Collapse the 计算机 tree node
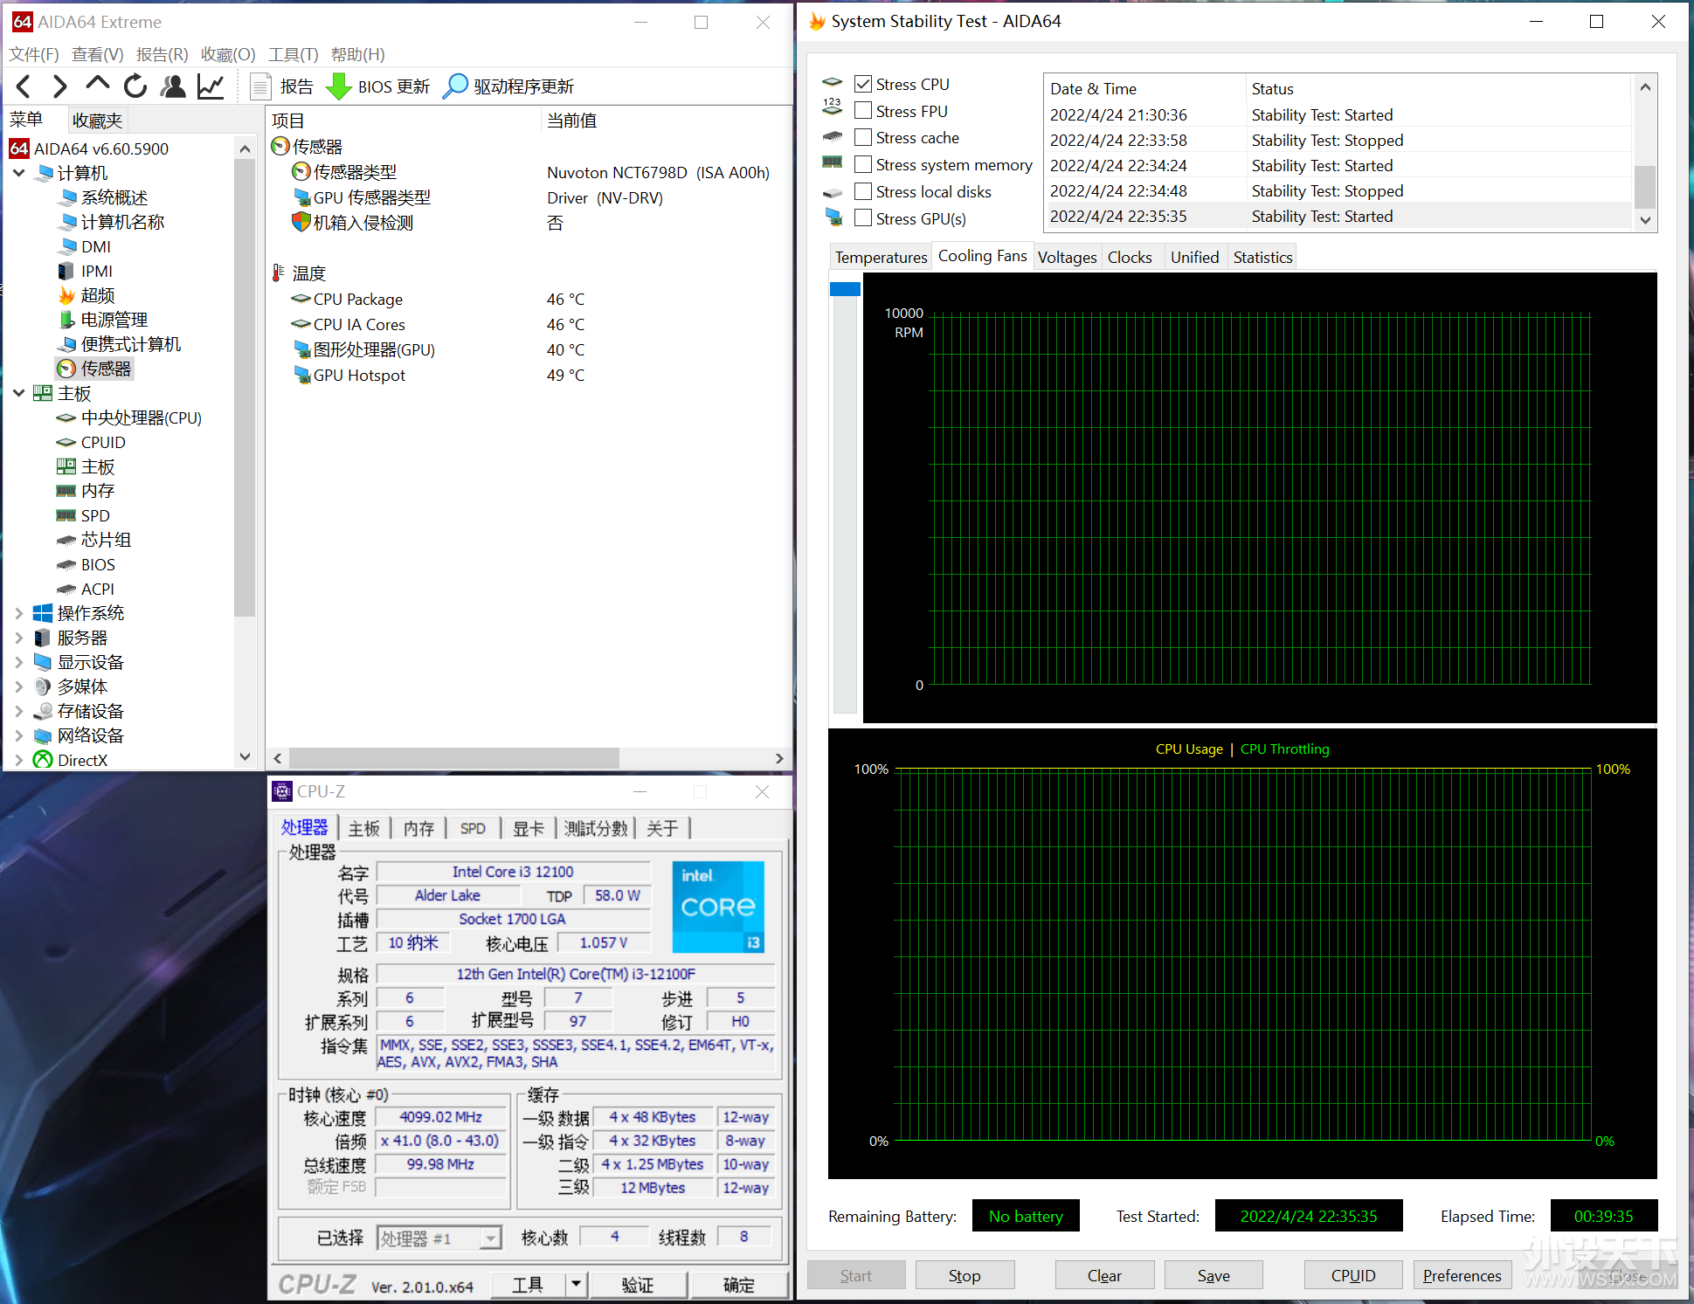1694x1304 pixels. tap(19, 173)
